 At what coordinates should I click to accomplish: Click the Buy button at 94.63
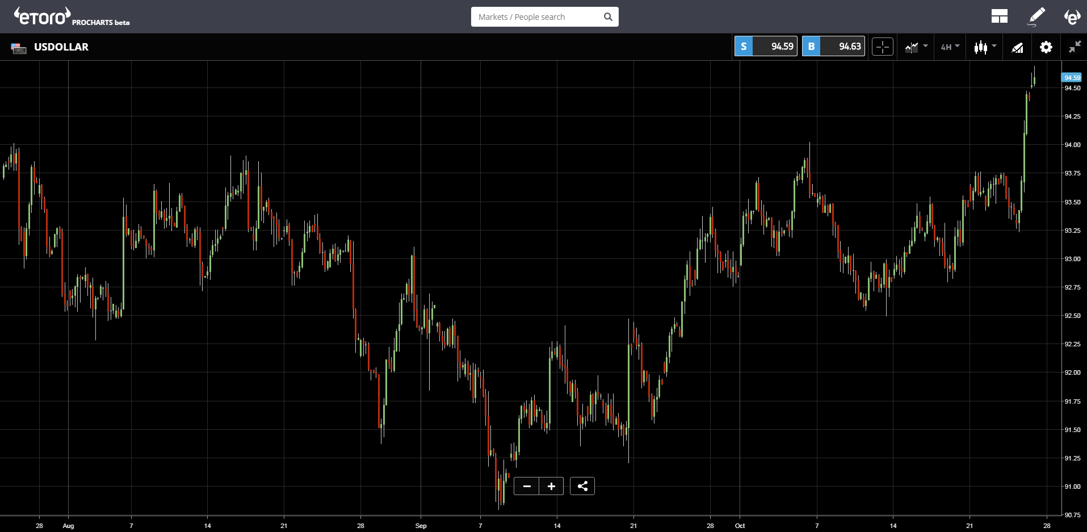point(833,47)
